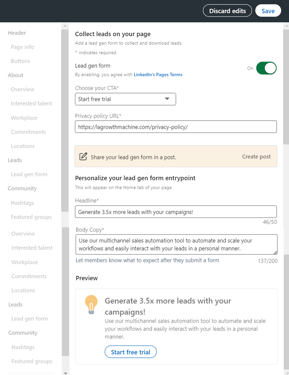Click the 'Start free trial' button in the preview
289x375 pixels.
[130, 352]
